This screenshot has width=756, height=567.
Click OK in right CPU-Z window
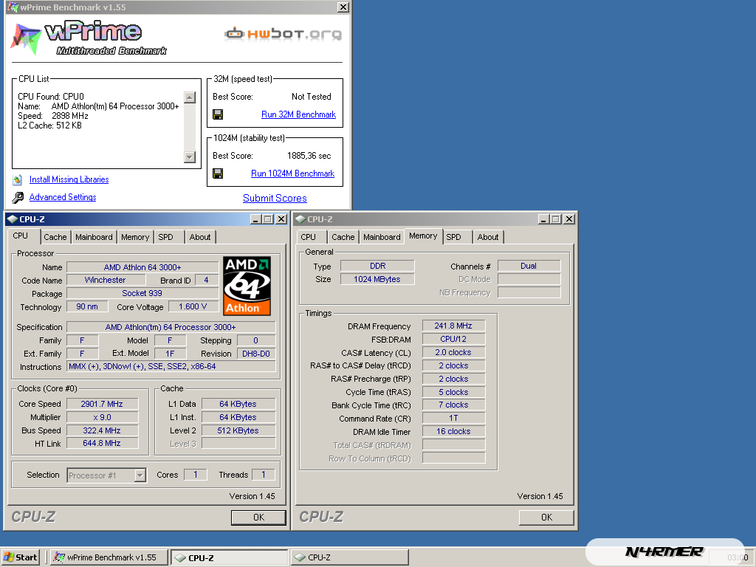[546, 518]
